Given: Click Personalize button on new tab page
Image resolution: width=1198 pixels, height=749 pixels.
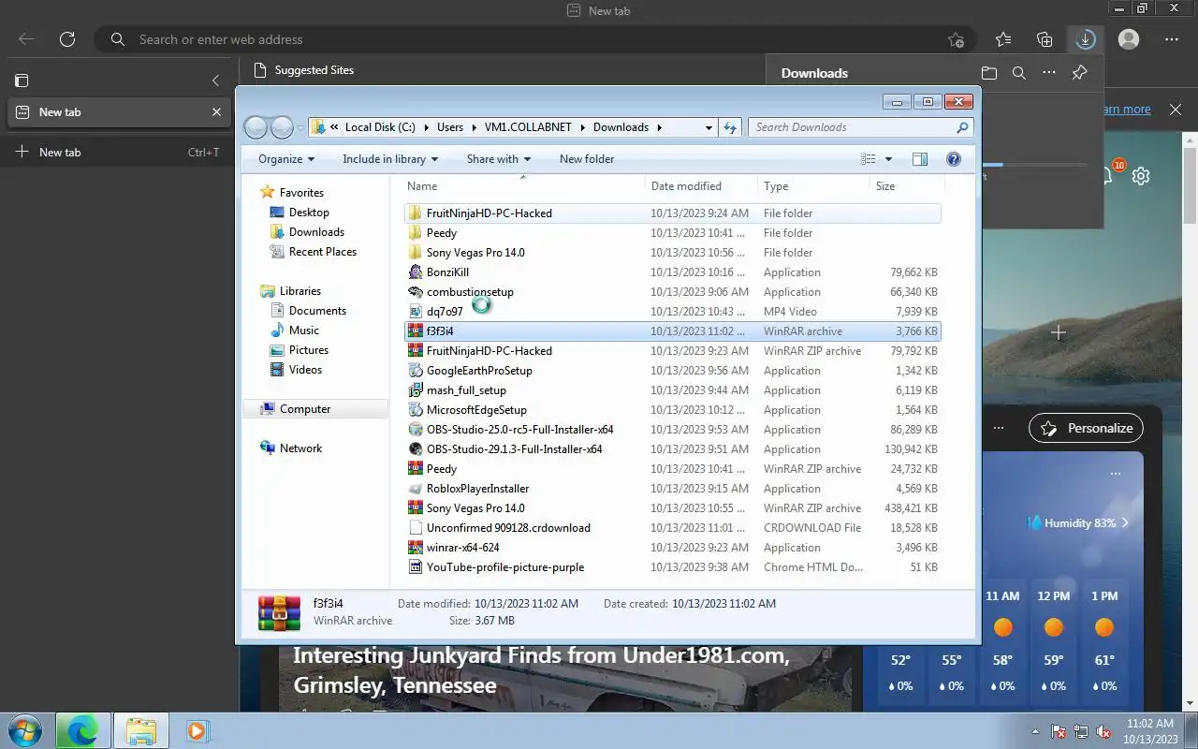Looking at the screenshot, I should (1086, 428).
